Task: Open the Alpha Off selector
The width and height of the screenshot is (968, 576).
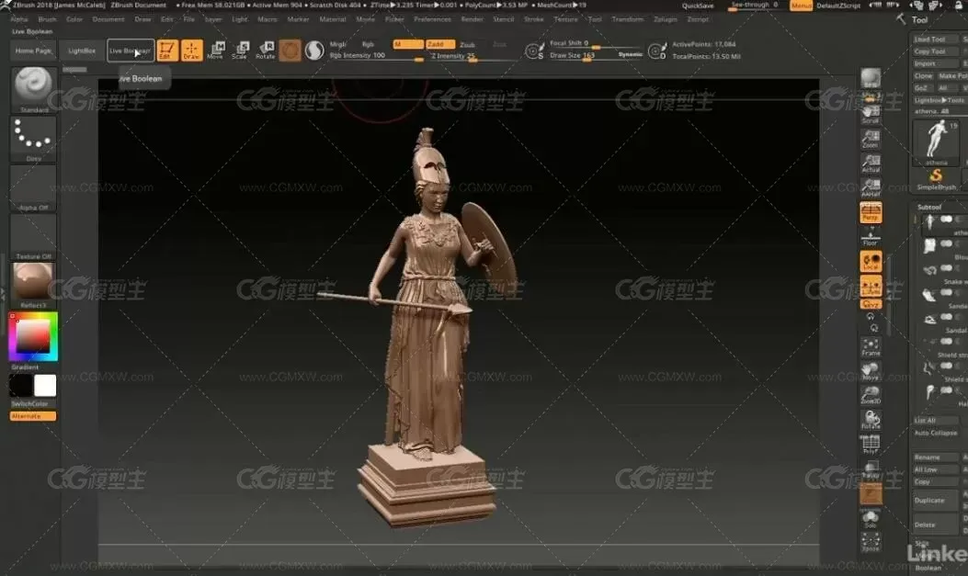Action: click(33, 188)
